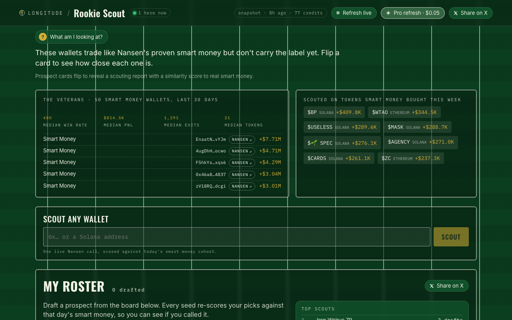Viewport: 512px width, 320px height.
Task: Click the $814.5K median PnL stat
Action: tap(118, 121)
